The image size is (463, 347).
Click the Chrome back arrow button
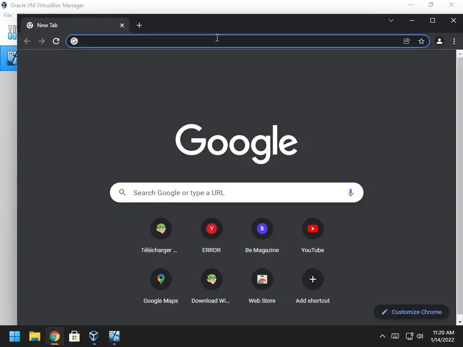point(27,41)
